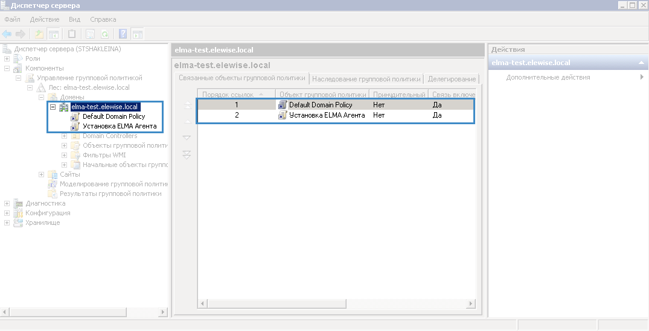Viewport: 649px width, 331px height.
Task: Switch to the Делегирование tab
Action: click(452, 78)
